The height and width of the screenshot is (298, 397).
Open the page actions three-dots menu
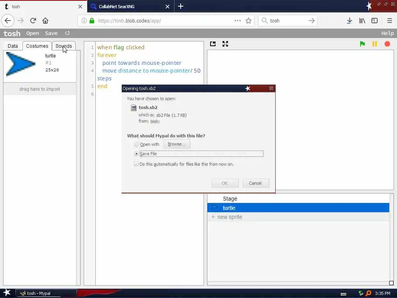click(238, 21)
